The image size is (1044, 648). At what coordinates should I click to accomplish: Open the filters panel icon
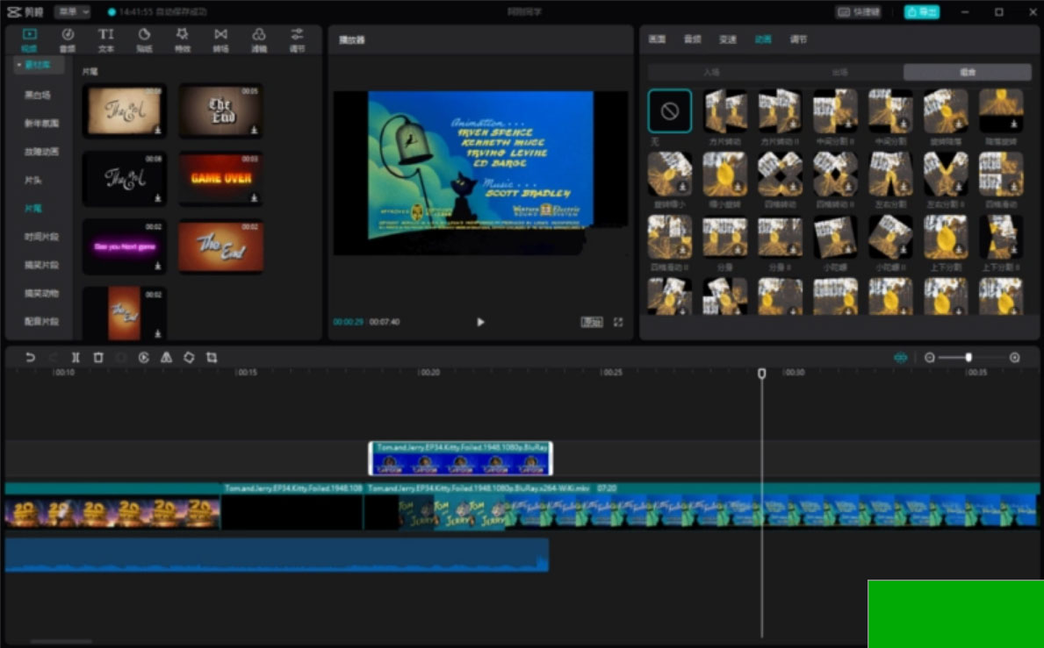pyautogui.click(x=259, y=39)
